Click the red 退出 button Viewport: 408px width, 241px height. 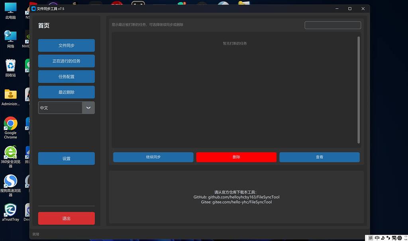click(x=67, y=218)
